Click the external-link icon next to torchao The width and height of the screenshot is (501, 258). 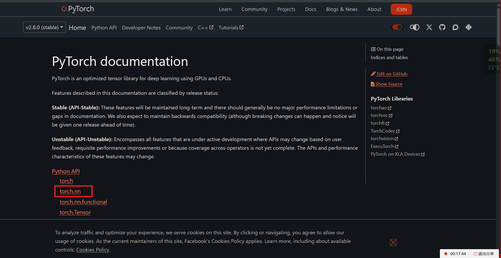pos(389,108)
